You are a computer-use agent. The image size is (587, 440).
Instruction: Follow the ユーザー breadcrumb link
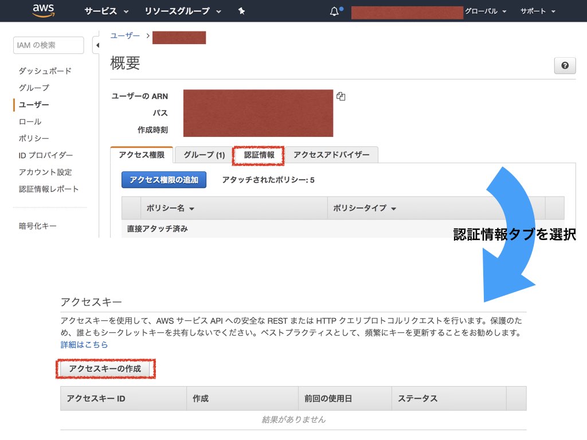tap(125, 36)
